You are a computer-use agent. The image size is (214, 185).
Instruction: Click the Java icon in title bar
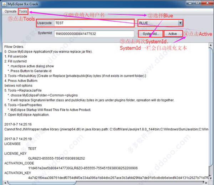pyautogui.click(x=4, y=4)
